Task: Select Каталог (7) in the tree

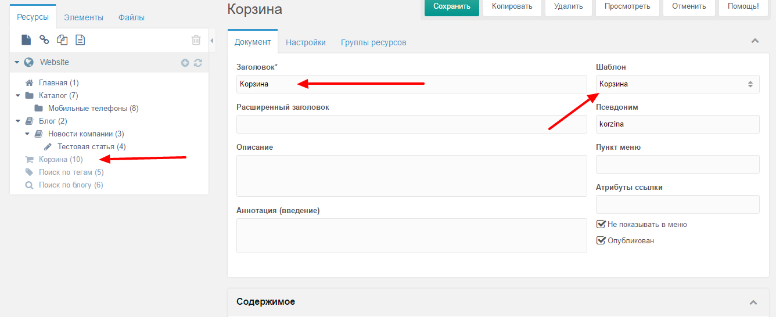Action: coord(58,95)
